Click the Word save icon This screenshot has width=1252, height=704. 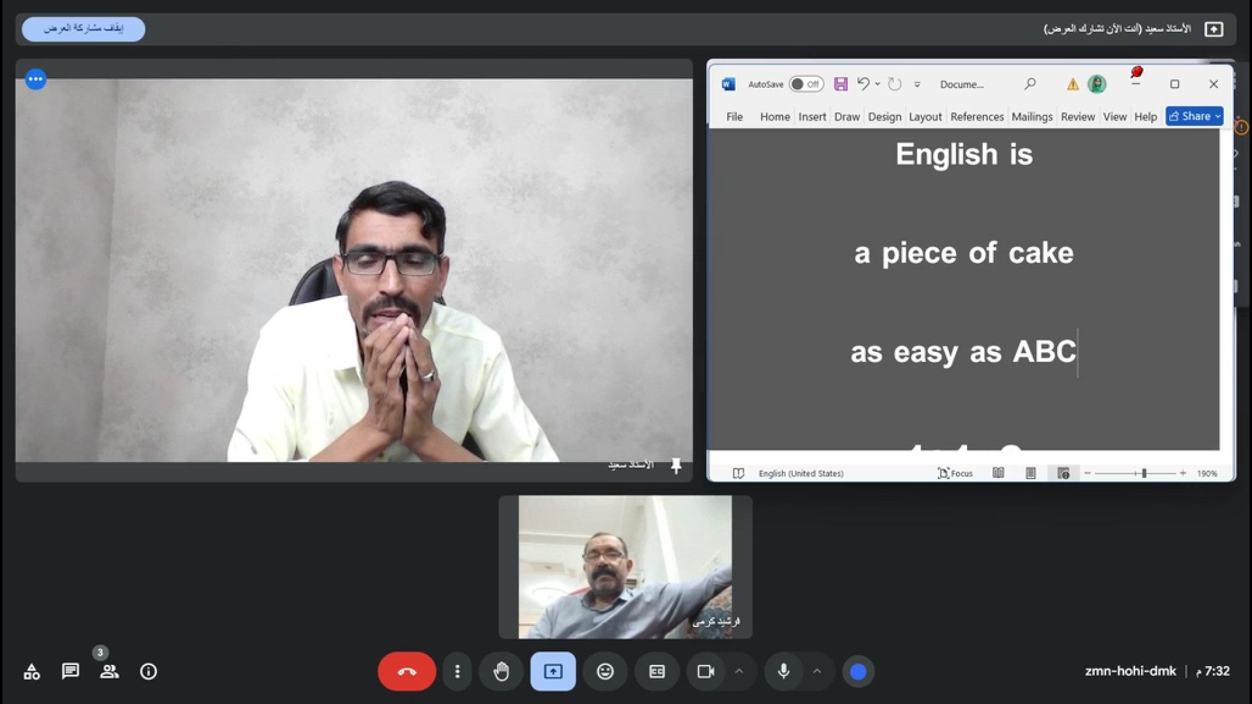(841, 84)
